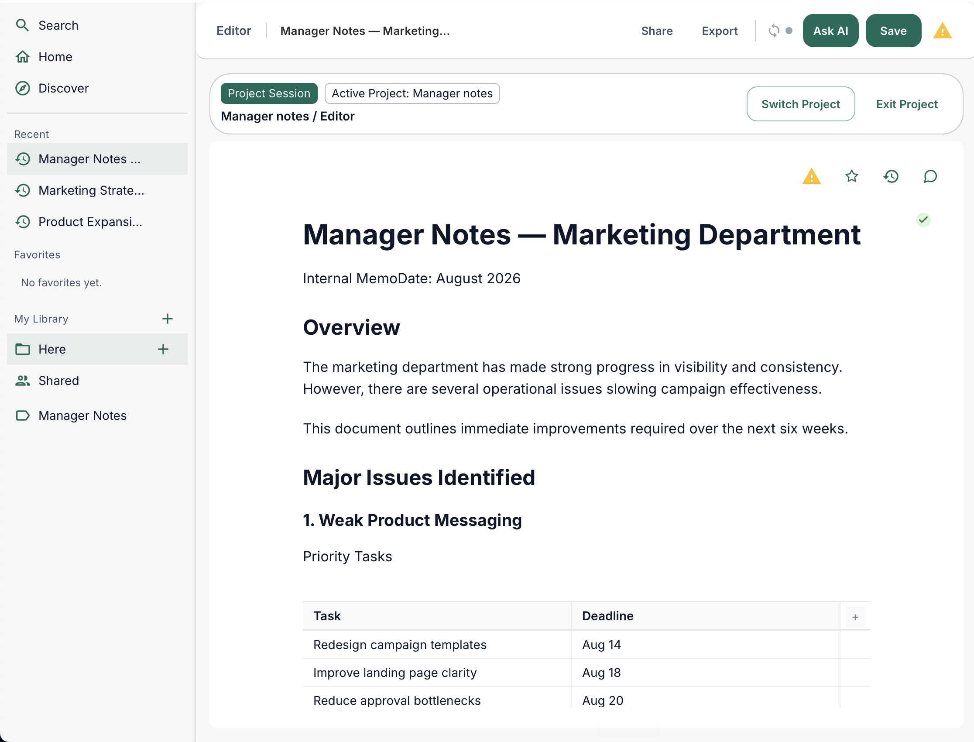This screenshot has width=974, height=742.
Task: Click the Here folder icon
Action: 23,349
